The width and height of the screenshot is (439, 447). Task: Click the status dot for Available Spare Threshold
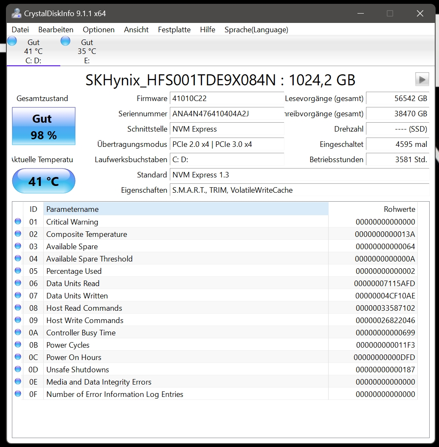(x=18, y=258)
